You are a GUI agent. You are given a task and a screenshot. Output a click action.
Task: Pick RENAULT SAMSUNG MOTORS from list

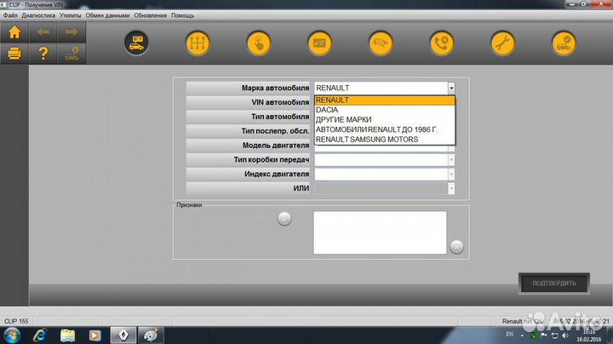tap(366, 139)
